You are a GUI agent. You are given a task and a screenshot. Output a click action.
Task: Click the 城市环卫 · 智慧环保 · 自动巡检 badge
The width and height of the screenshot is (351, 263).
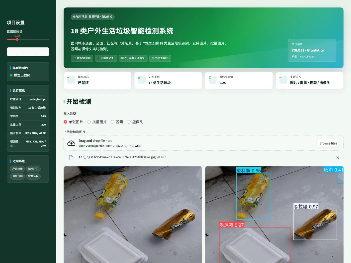pyautogui.click(x=93, y=17)
